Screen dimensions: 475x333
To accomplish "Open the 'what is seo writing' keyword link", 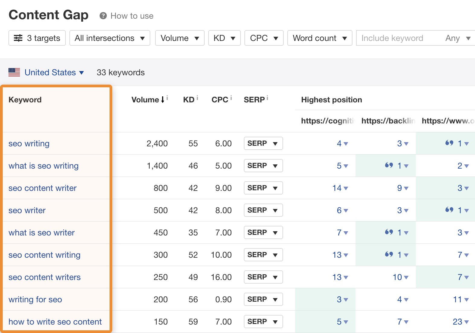I will pyautogui.click(x=43, y=166).
